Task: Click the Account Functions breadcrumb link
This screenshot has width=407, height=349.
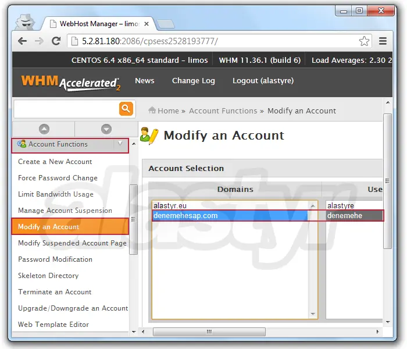Action: click(x=223, y=111)
